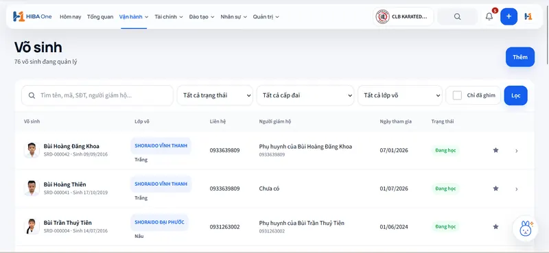Click avatar of Bùi Trần Thuỷ Tiên
This screenshot has height=253, width=549.
coord(32,226)
